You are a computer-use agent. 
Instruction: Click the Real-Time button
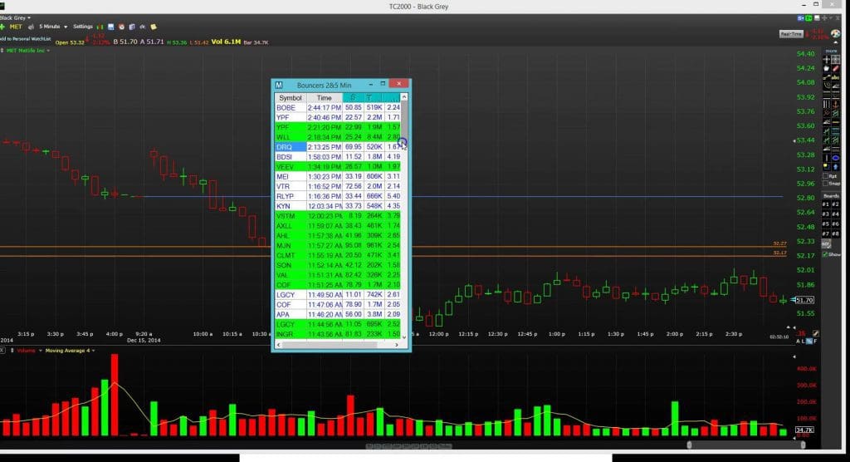pyautogui.click(x=791, y=34)
